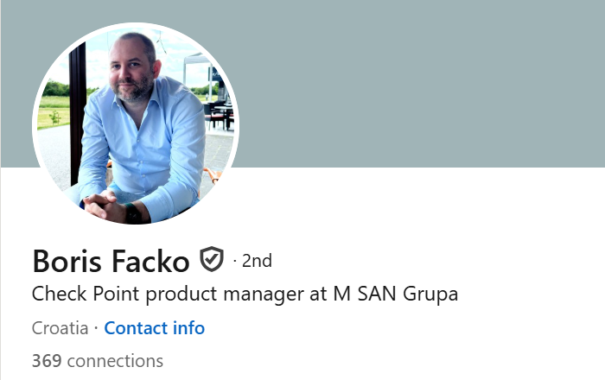
Task: Click the Croatia location text
Action: 60,328
